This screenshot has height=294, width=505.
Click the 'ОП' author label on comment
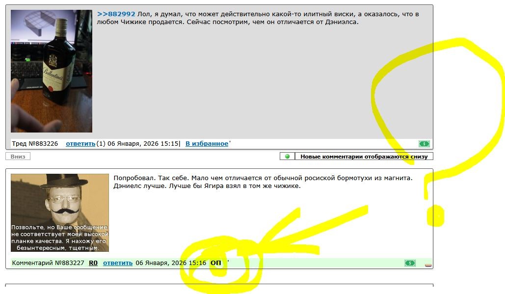[x=216, y=263]
